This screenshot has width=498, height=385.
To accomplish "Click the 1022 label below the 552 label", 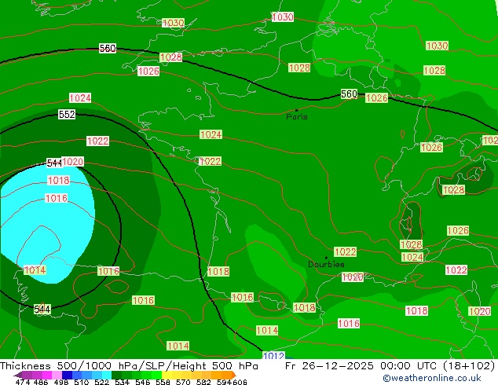I will (x=98, y=141).
